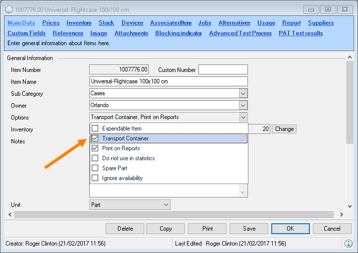Uncheck the Transport Container option
Screen dimensions: 358x253
95,138
